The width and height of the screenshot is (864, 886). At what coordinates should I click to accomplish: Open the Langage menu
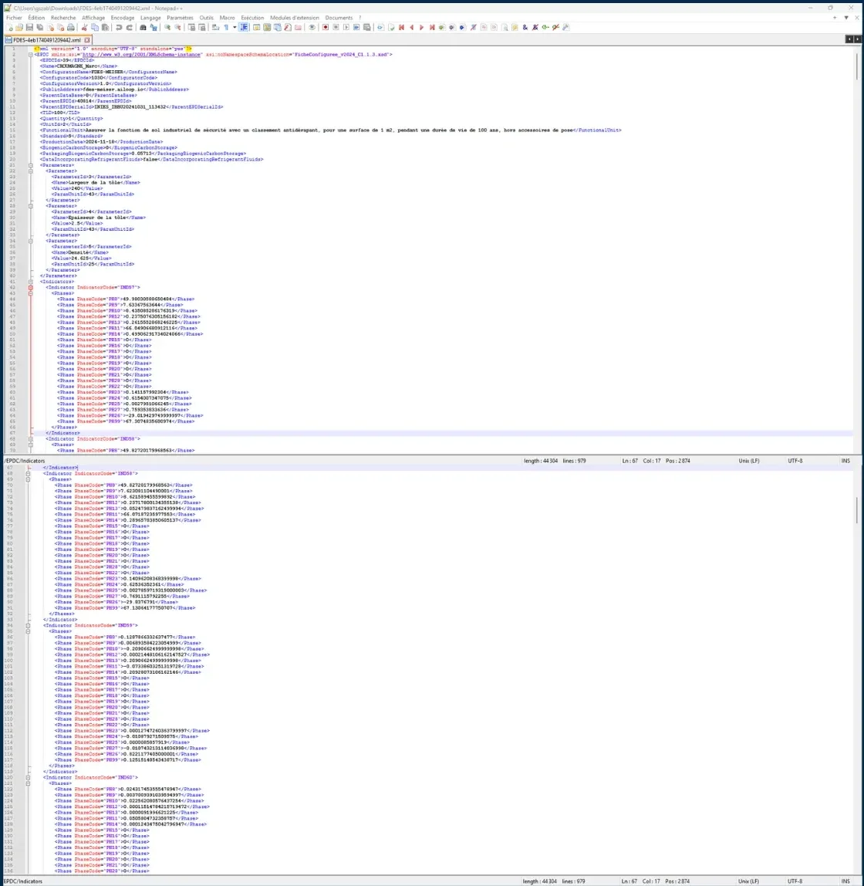(150, 18)
